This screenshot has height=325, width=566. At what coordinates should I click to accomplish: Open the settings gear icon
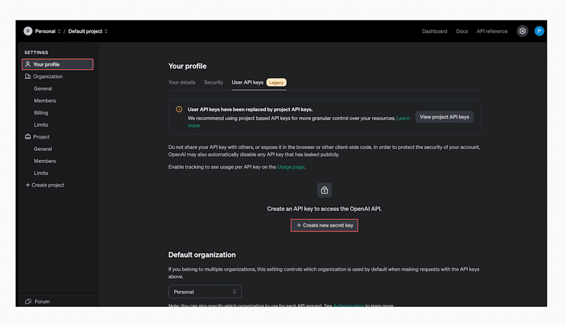(x=522, y=31)
